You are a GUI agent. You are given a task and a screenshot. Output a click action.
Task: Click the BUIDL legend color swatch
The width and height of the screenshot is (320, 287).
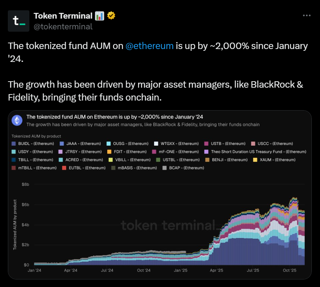(14, 143)
